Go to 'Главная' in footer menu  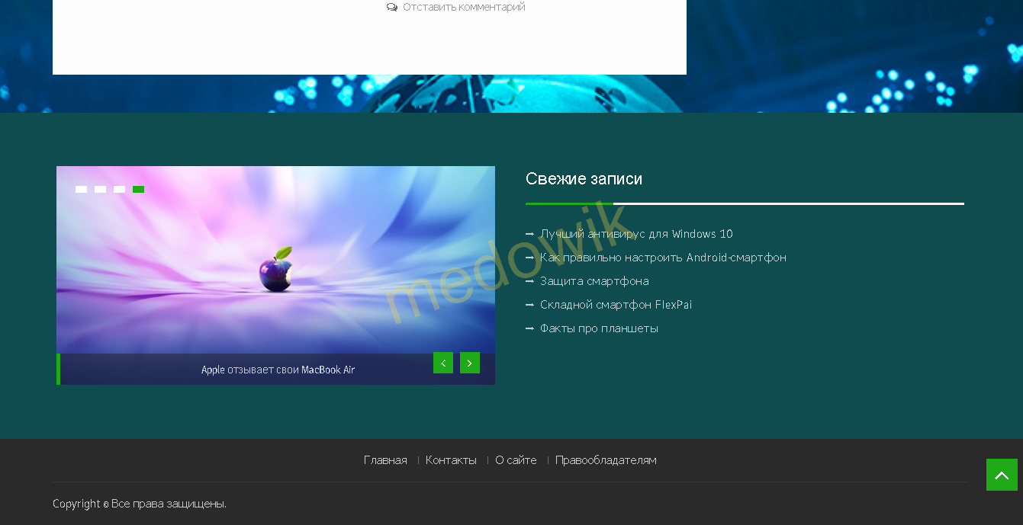click(x=385, y=460)
